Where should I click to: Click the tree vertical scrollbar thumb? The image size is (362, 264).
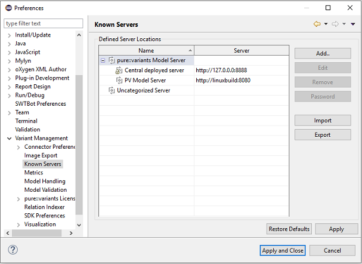click(79, 145)
